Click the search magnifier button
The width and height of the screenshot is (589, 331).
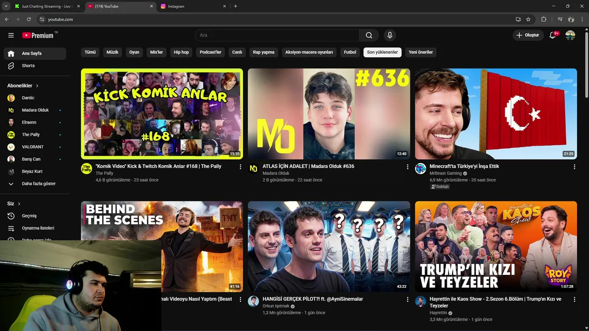coord(369,35)
